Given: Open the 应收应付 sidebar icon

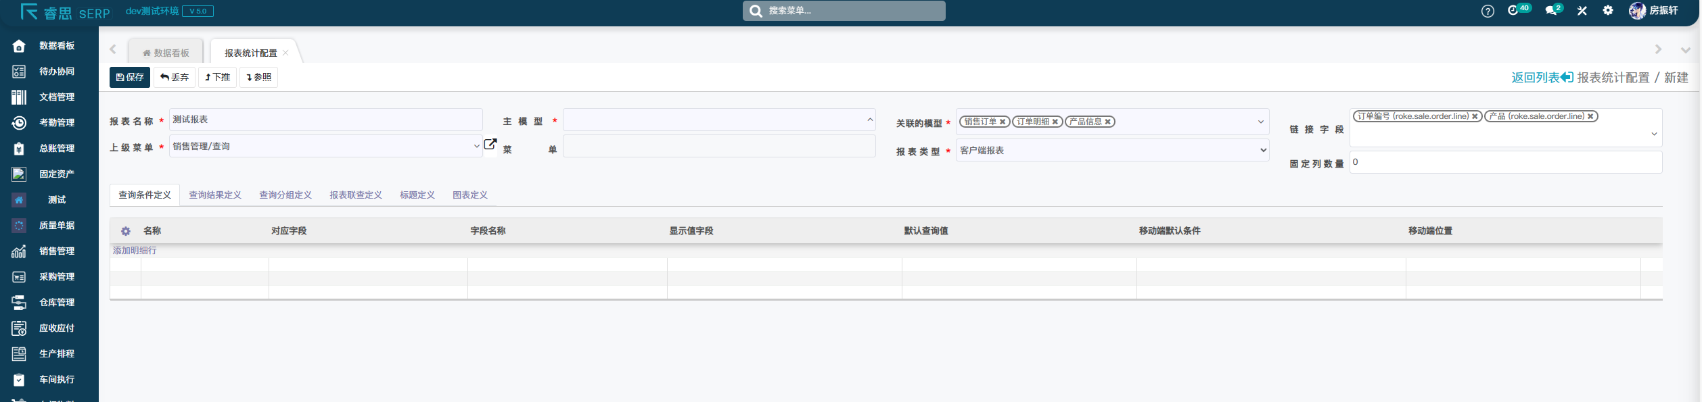Looking at the screenshot, I should [19, 328].
